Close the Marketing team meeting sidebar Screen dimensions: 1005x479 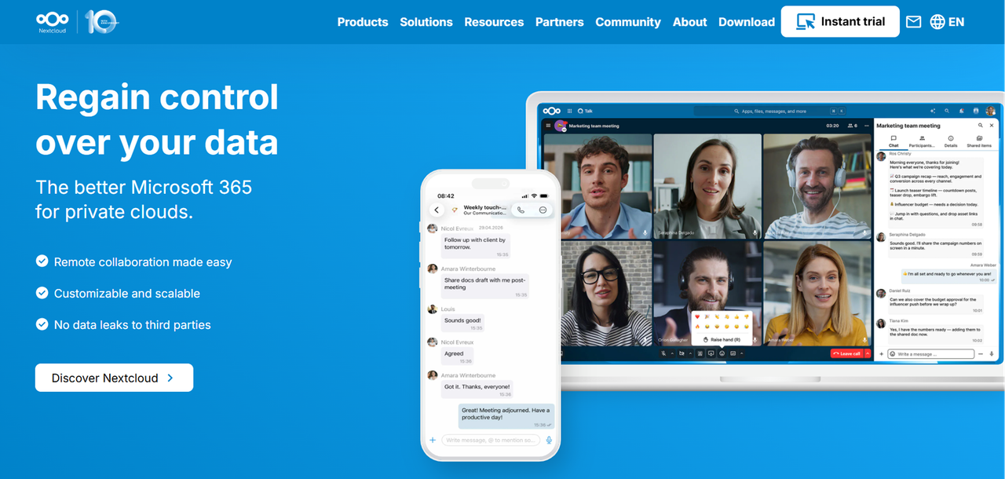pyautogui.click(x=992, y=126)
